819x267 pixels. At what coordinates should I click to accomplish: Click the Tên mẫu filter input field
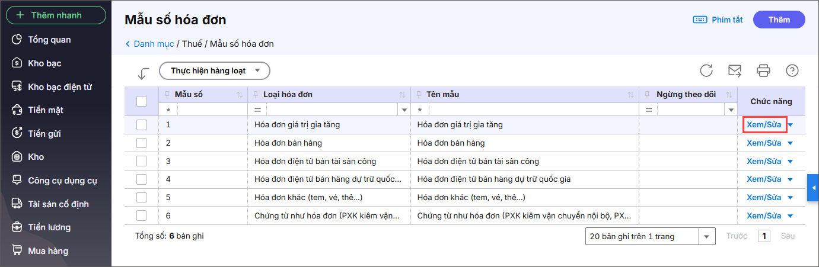coord(531,110)
